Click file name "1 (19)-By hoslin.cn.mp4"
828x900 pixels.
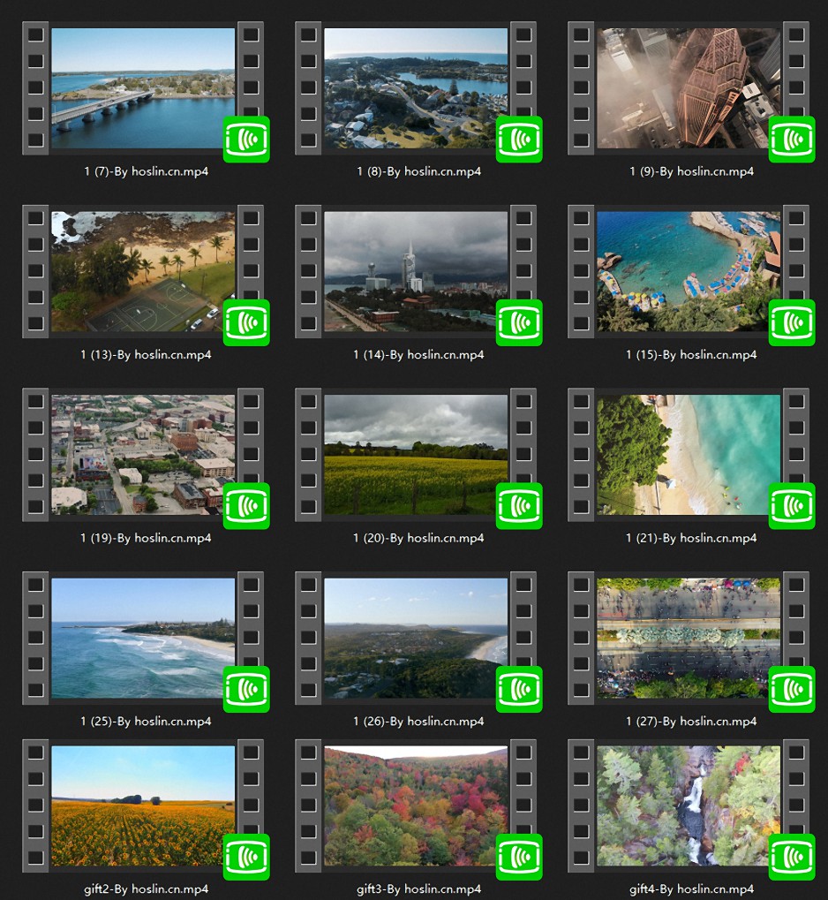(x=146, y=538)
